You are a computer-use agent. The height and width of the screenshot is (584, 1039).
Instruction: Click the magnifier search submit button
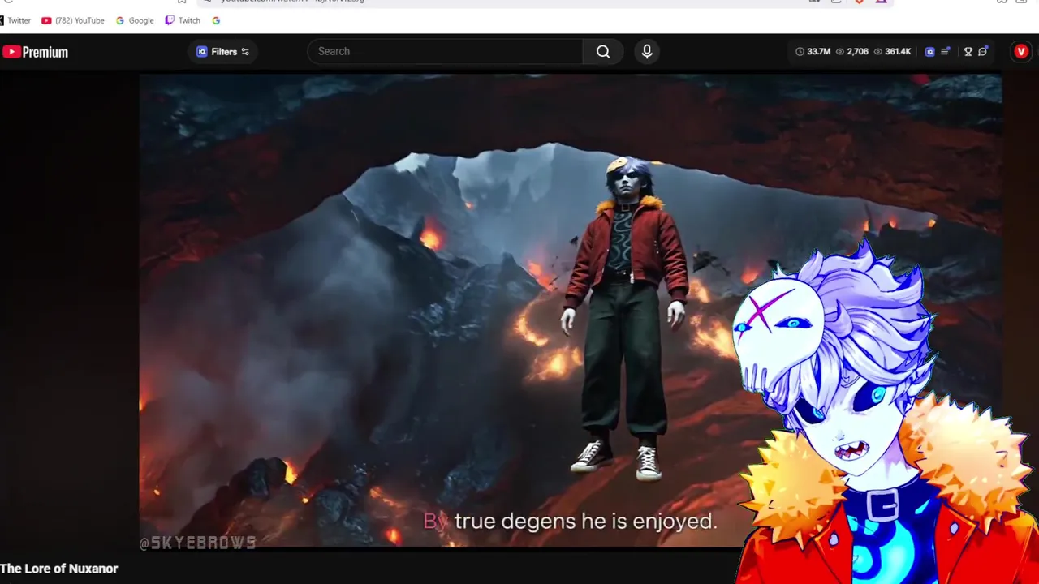click(x=603, y=51)
